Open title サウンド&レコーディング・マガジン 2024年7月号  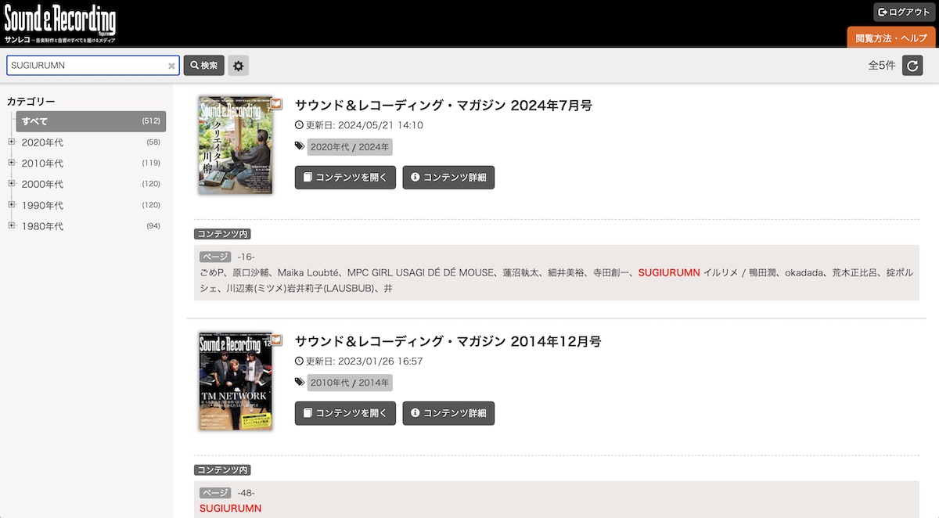[x=444, y=106]
